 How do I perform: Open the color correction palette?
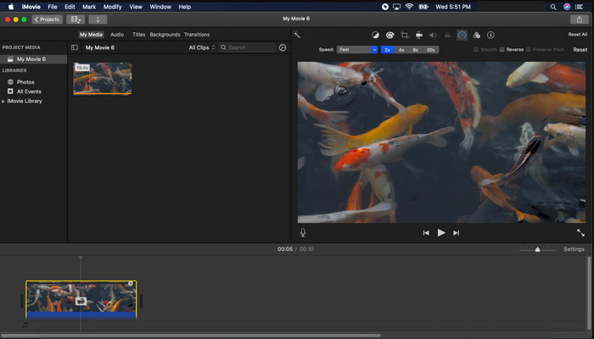pyautogui.click(x=389, y=35)
